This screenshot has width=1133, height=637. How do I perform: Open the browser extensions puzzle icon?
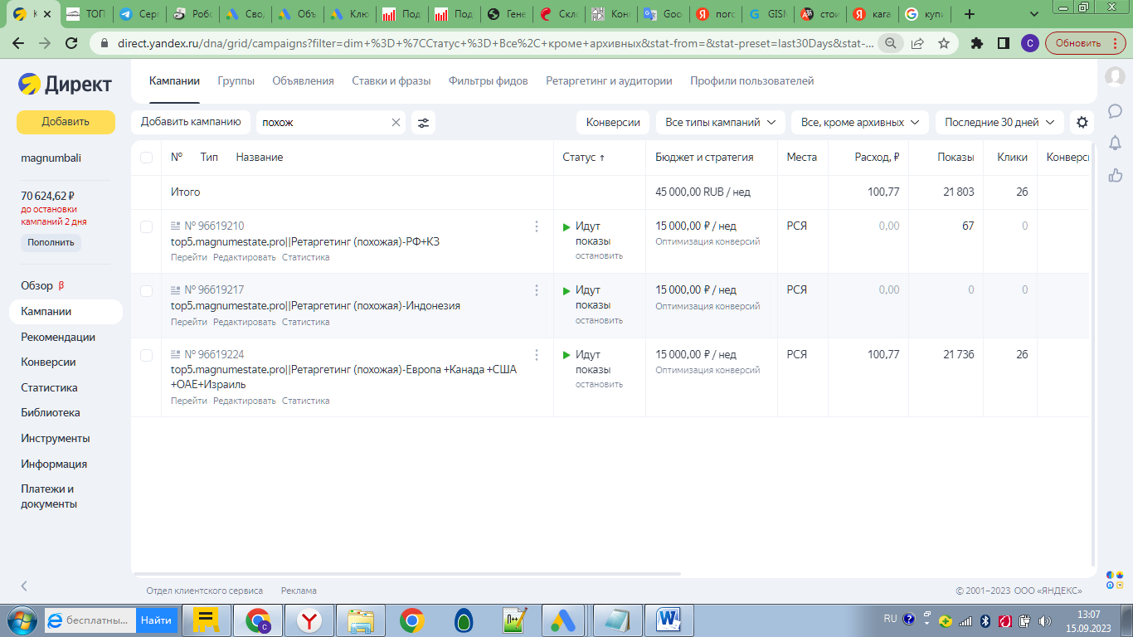(x=977, y=43)
